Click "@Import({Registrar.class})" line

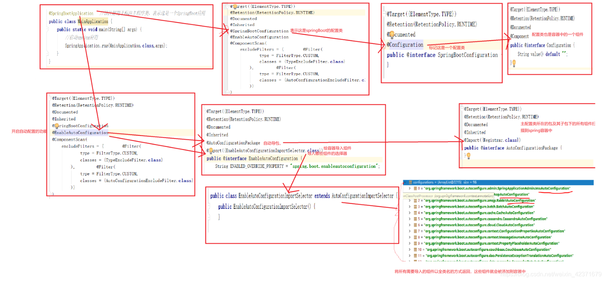point(492,140)
